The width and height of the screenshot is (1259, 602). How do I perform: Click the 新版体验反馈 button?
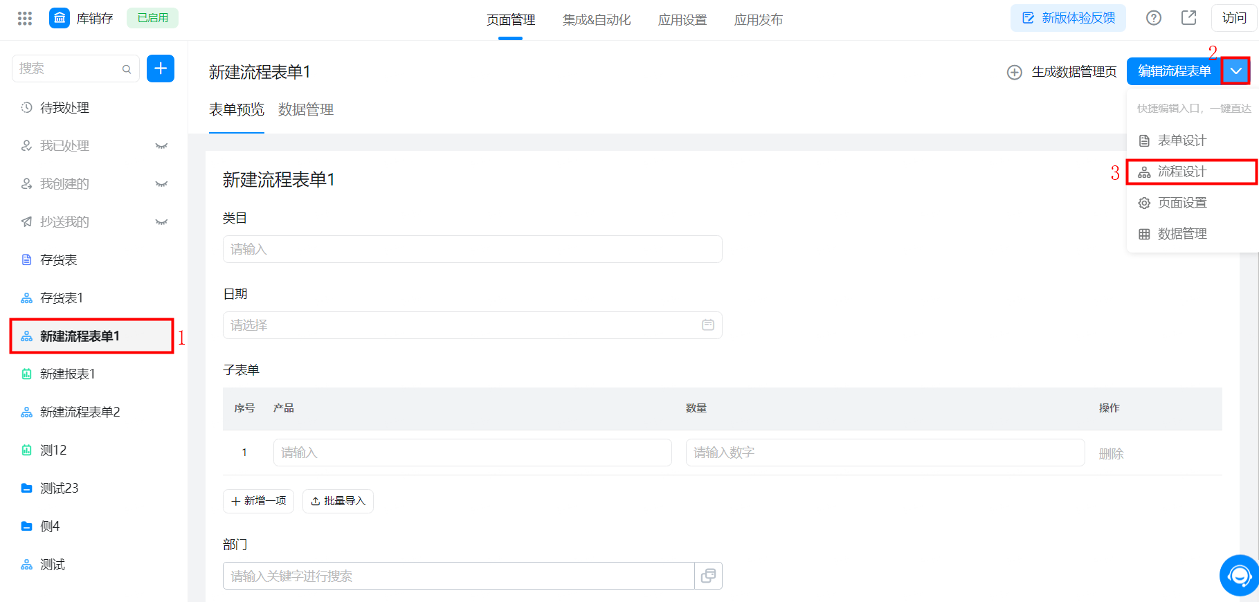pos(1068,18)
